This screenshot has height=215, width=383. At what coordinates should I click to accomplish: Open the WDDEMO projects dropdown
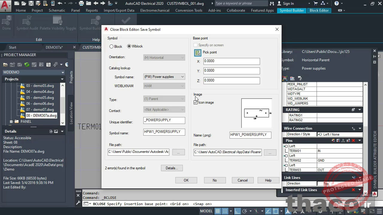point(63,72)
